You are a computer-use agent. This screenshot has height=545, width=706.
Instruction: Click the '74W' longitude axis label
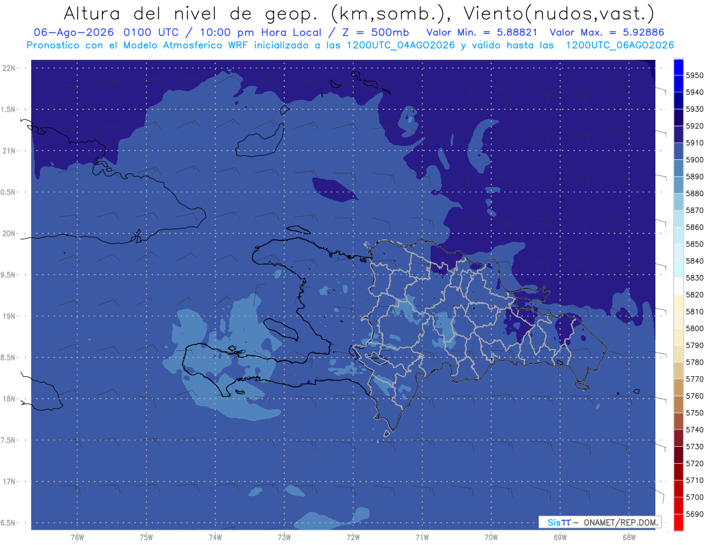215,537
